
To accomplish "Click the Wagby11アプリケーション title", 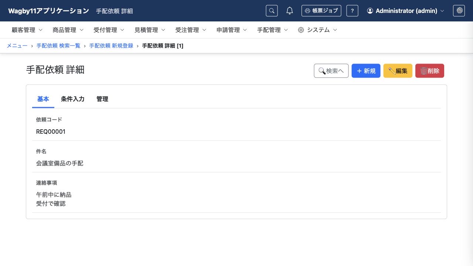I will coord(48,11).
